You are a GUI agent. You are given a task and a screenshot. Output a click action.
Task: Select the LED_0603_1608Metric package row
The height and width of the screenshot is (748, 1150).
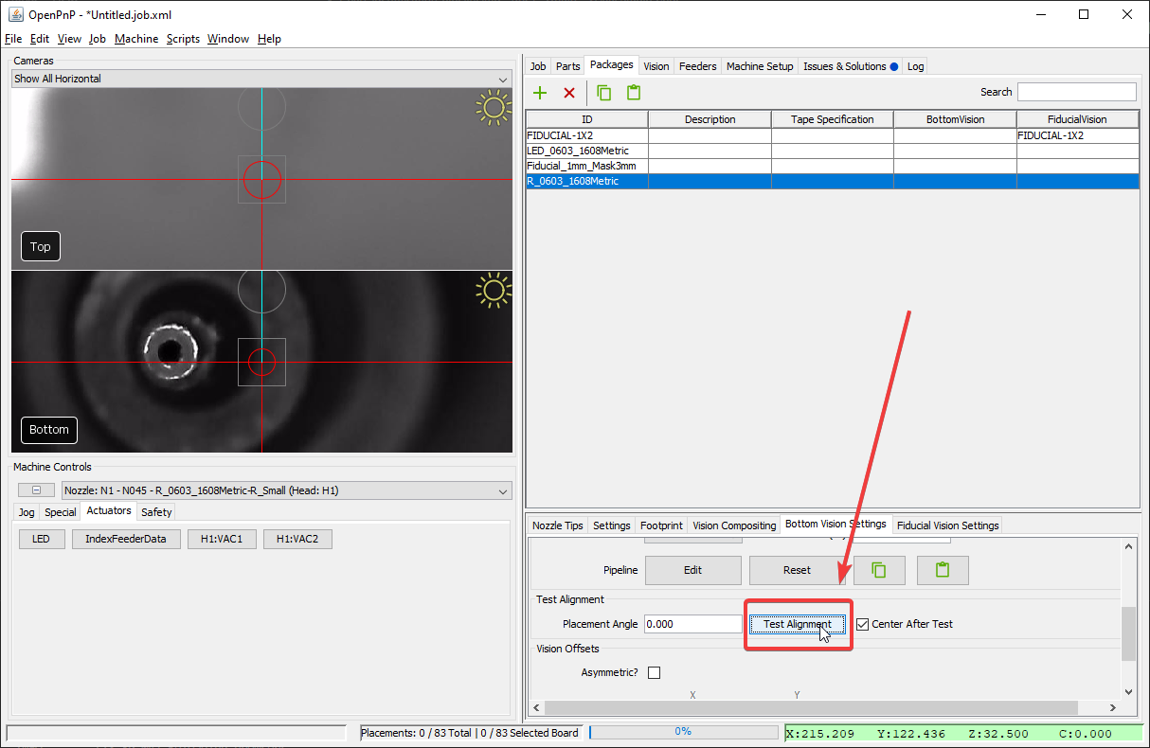[833, 151]
